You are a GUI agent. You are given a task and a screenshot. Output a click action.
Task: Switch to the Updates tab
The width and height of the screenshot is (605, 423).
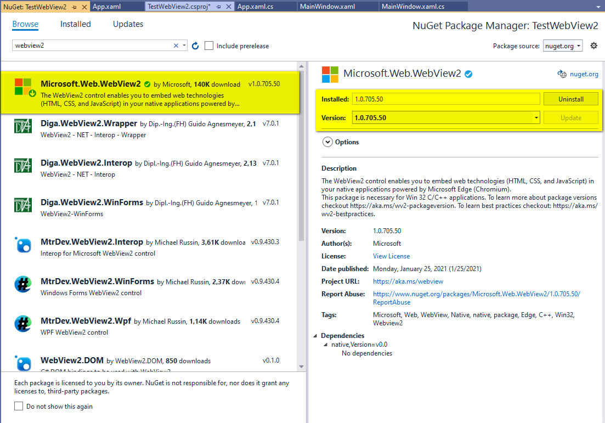pyautogui.click(x=128, y=24)
